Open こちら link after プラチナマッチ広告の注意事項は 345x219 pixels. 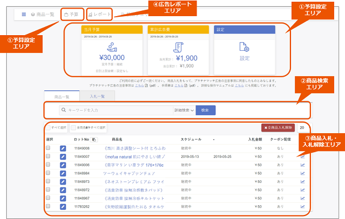pyautogui.click(x=139, y=85)
